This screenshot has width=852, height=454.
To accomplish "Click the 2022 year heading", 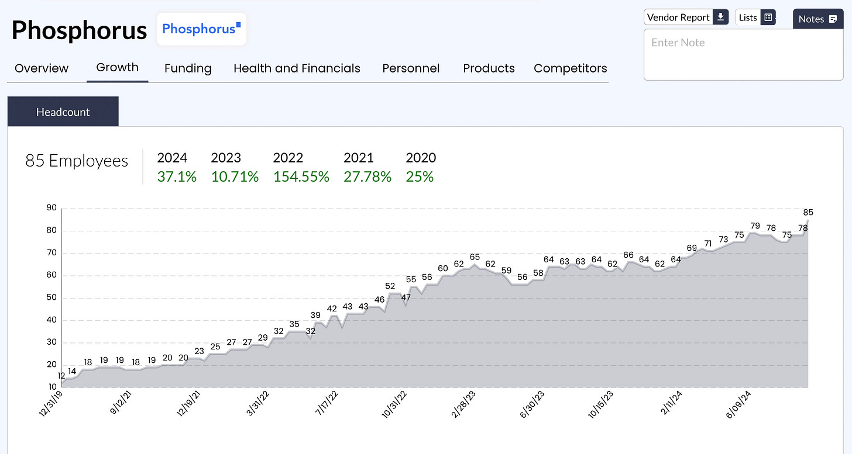I will [288, 158].
